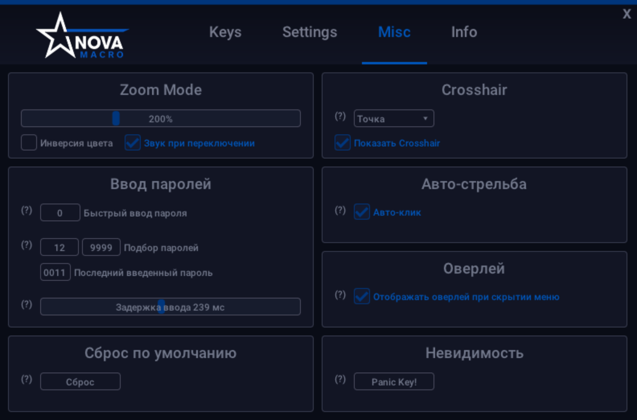637x420 pixels.
Task: Open the Точка crosshair type dropdown
Action: (x=394, y=119)
